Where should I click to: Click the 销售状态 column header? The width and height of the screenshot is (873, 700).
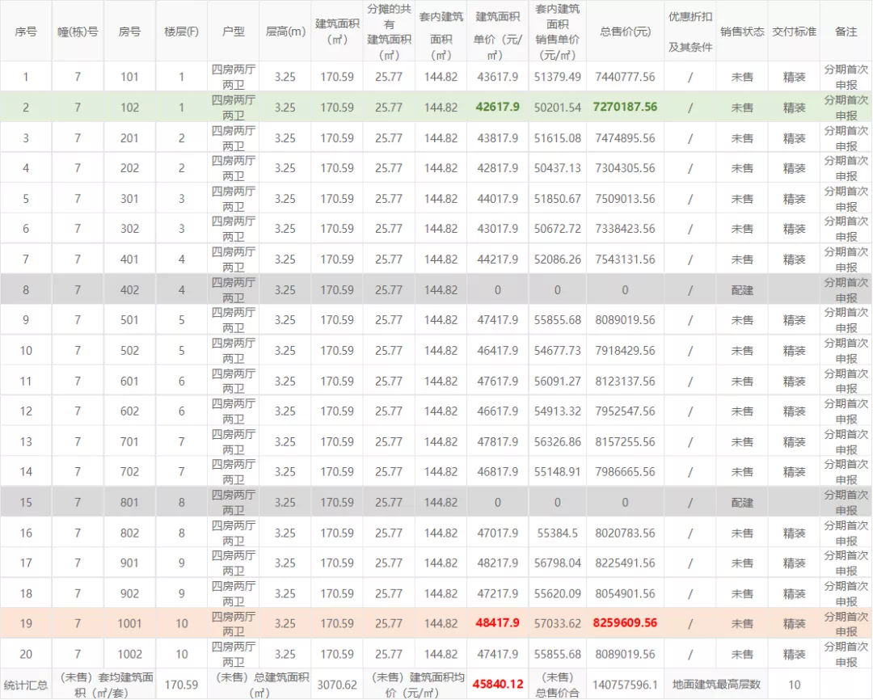pyautogui.click(x=742, y=32)
